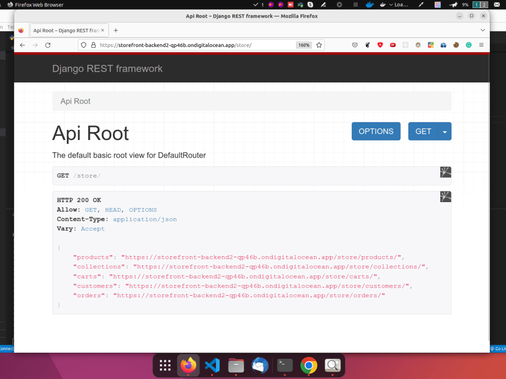
Task: Open the customers endpoint URL
Action: coord(267,286)
